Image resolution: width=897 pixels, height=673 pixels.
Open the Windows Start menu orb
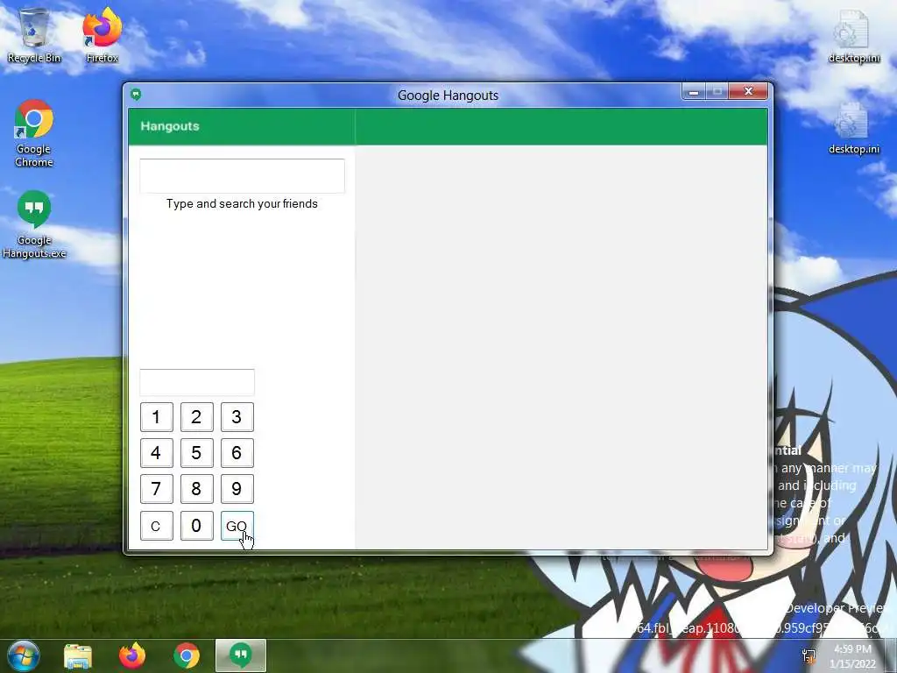(x=23, y=655)
